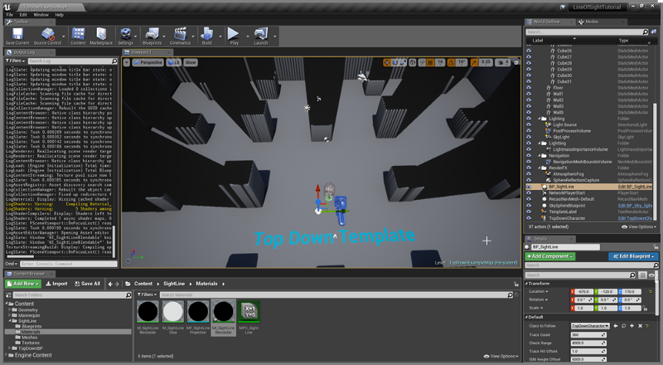Toggle the sources panel icon beside Search Folders
Image resolution: width=663 pixels, height=365 pixels.
(x=8, y=294)
